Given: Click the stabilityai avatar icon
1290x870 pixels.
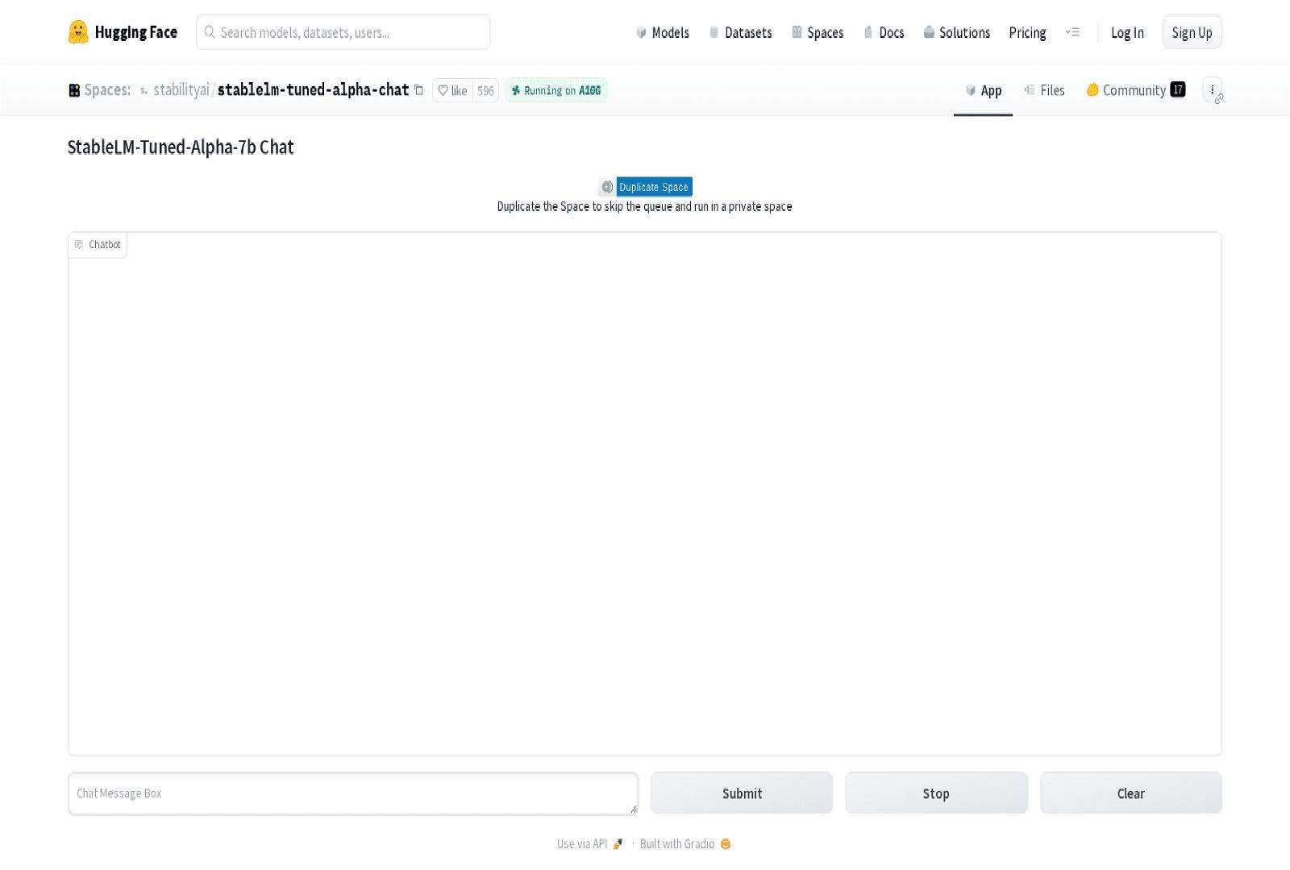Looking at the screenshot, I should click(143, 91).
